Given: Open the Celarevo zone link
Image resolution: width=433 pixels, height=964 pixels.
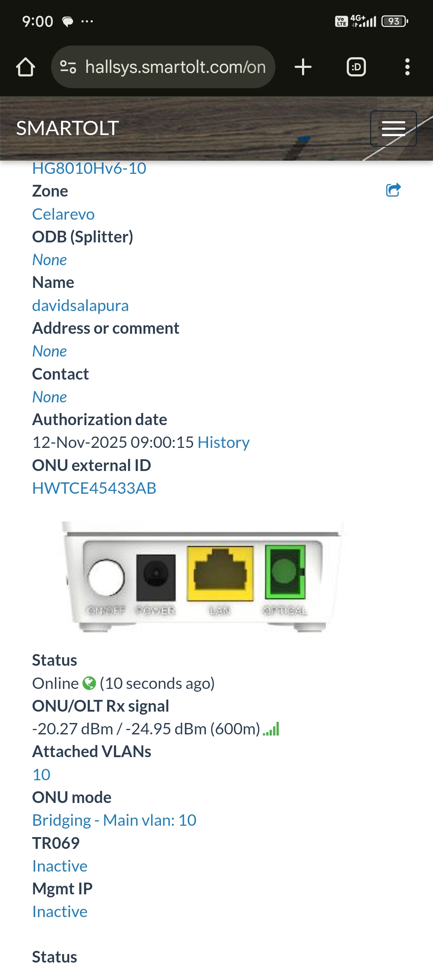Looking at the screenshot, I should point(64,214).
